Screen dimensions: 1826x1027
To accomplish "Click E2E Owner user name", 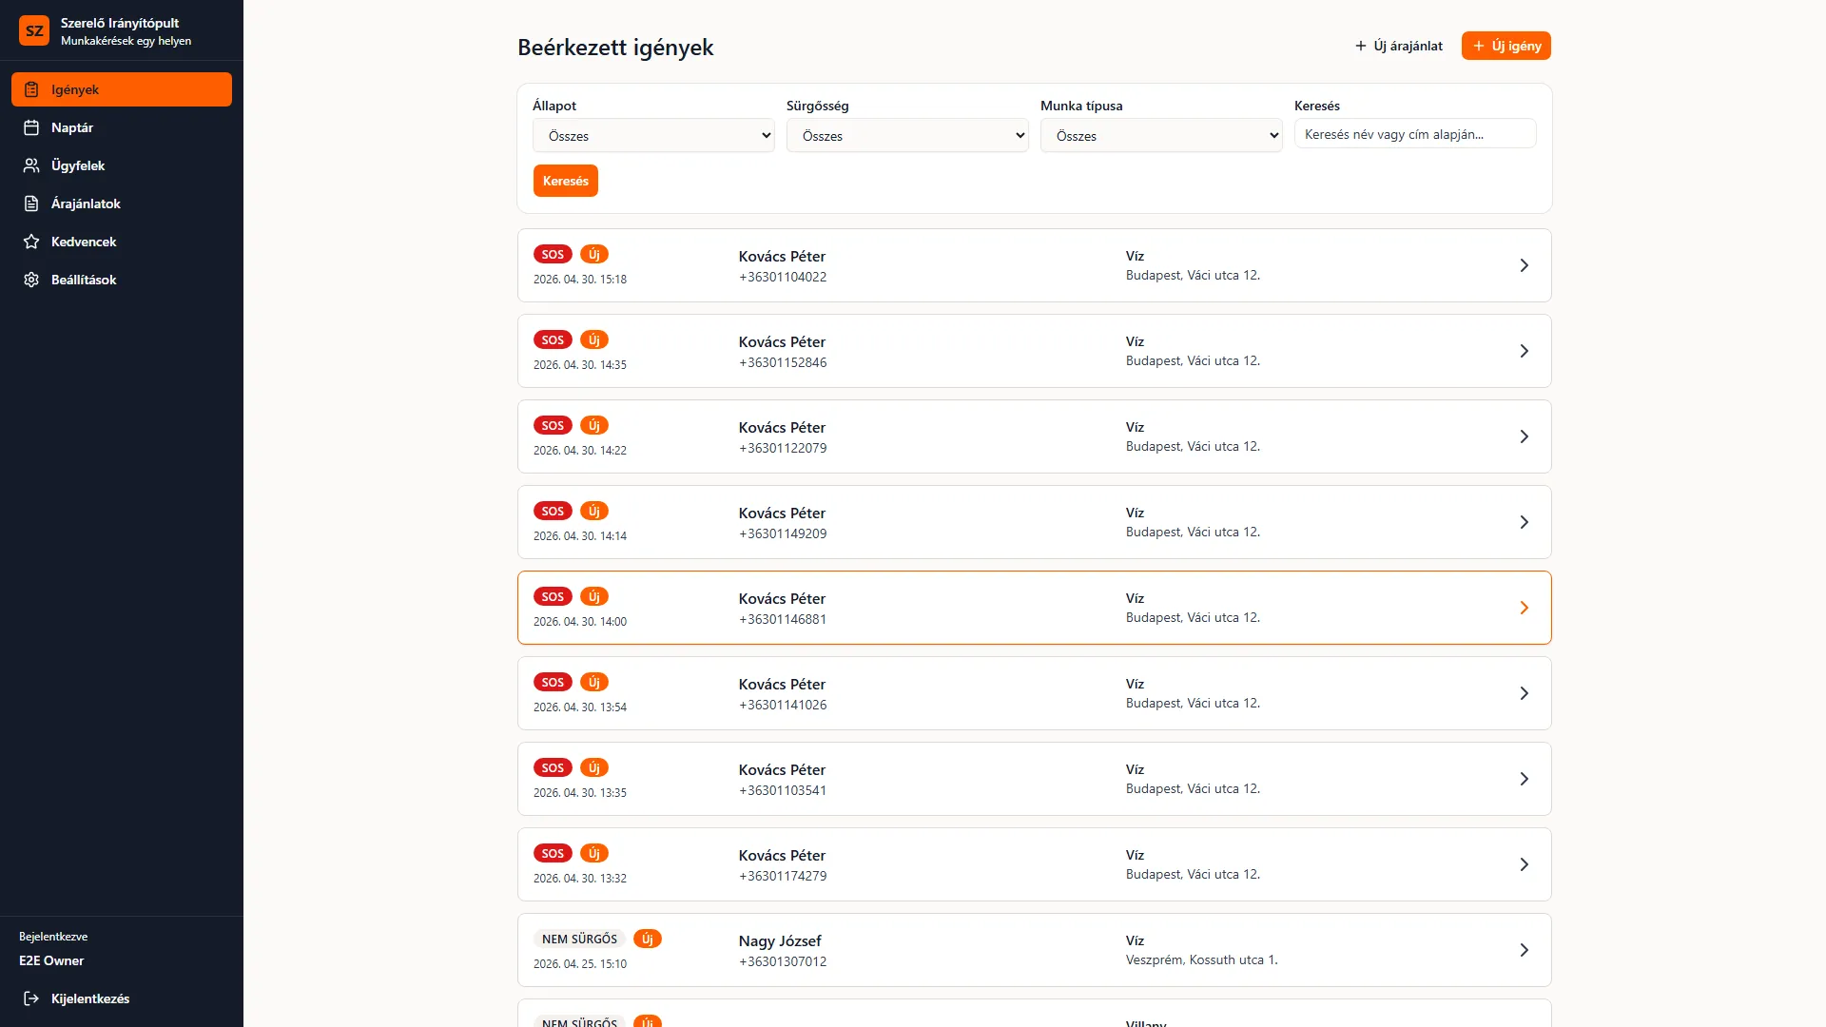I will point(51,960).
